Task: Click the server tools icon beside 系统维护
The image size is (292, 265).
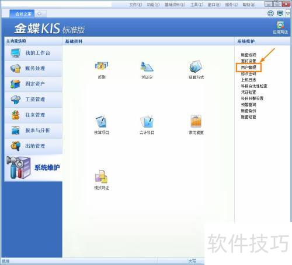Action: (x=18, y=168)
